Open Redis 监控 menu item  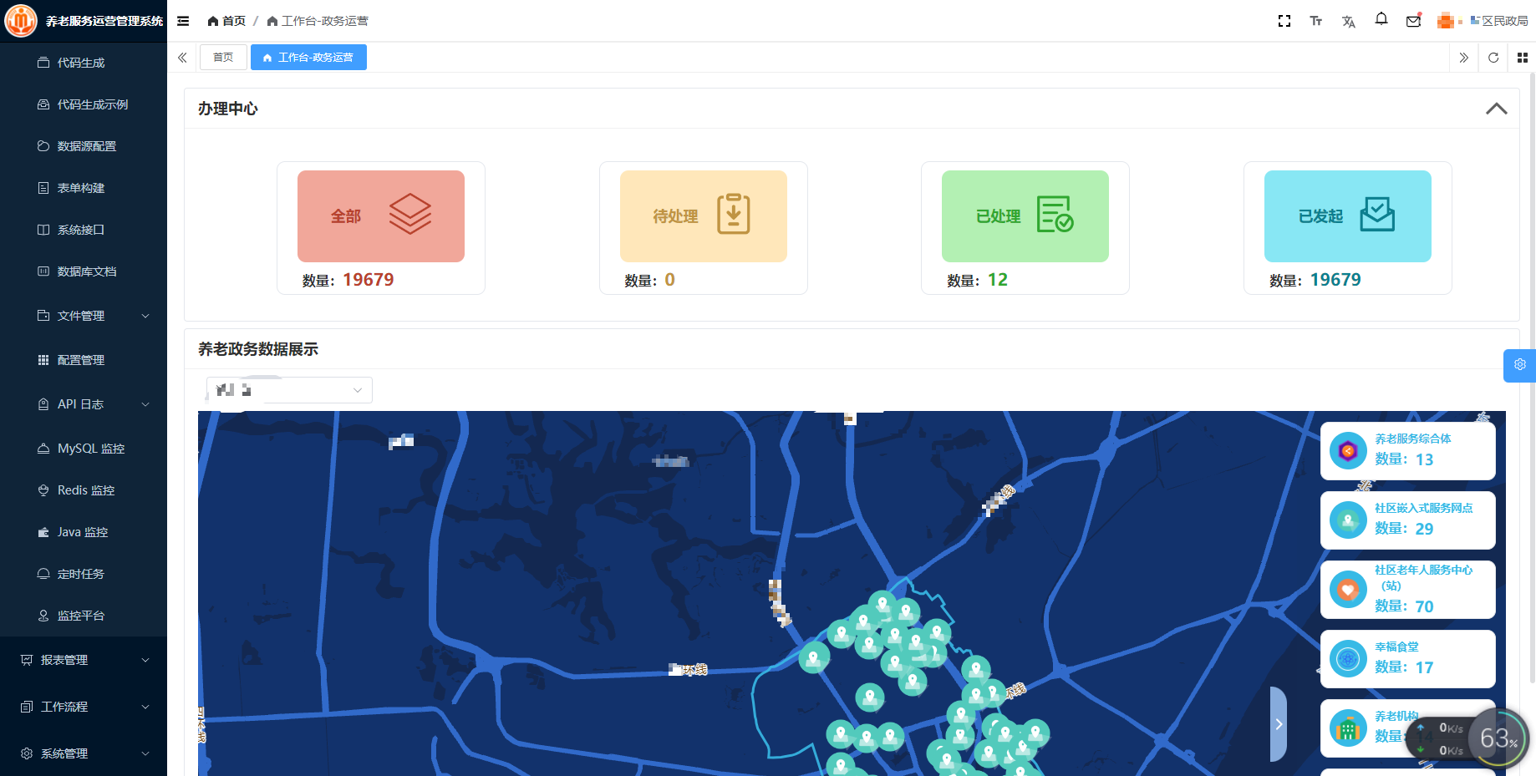pyautogui.click(x=84, y=490)
